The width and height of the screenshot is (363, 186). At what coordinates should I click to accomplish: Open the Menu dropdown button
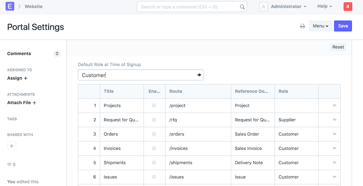(321, 26)
